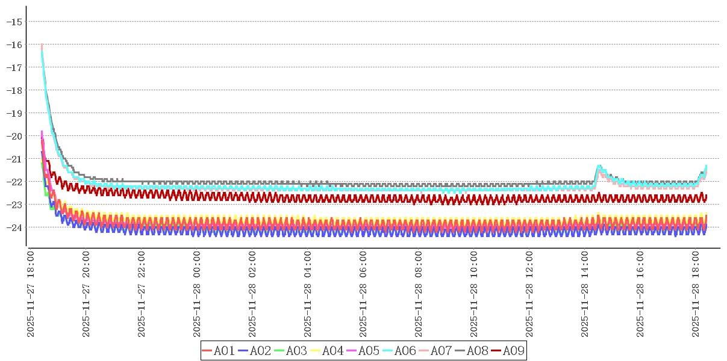Toggle the A01 series in the legend

coord(224,351)
